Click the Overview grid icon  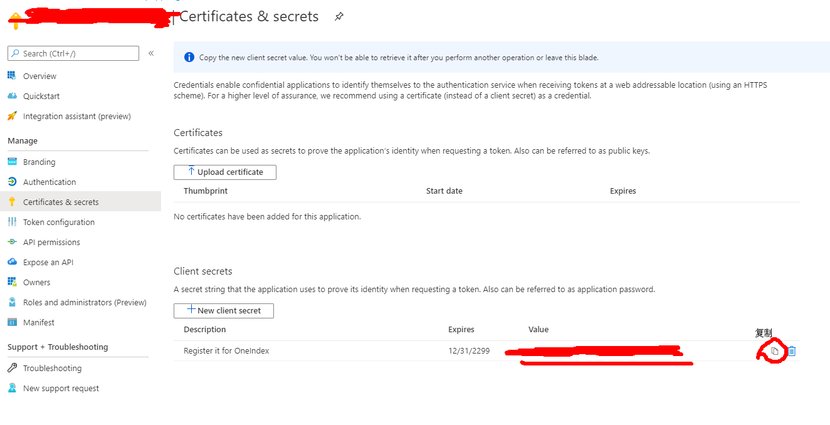[x=12, y=76]
